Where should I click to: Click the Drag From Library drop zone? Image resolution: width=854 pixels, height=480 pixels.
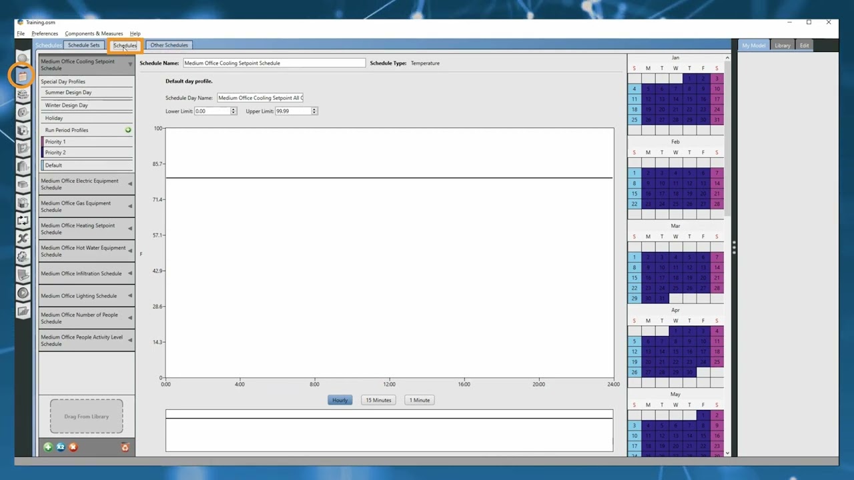tap(86, 417)
